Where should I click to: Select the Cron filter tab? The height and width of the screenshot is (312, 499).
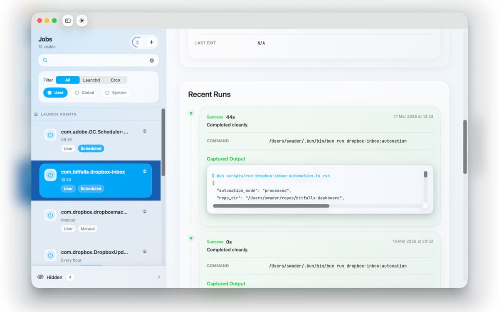point(115,80)
